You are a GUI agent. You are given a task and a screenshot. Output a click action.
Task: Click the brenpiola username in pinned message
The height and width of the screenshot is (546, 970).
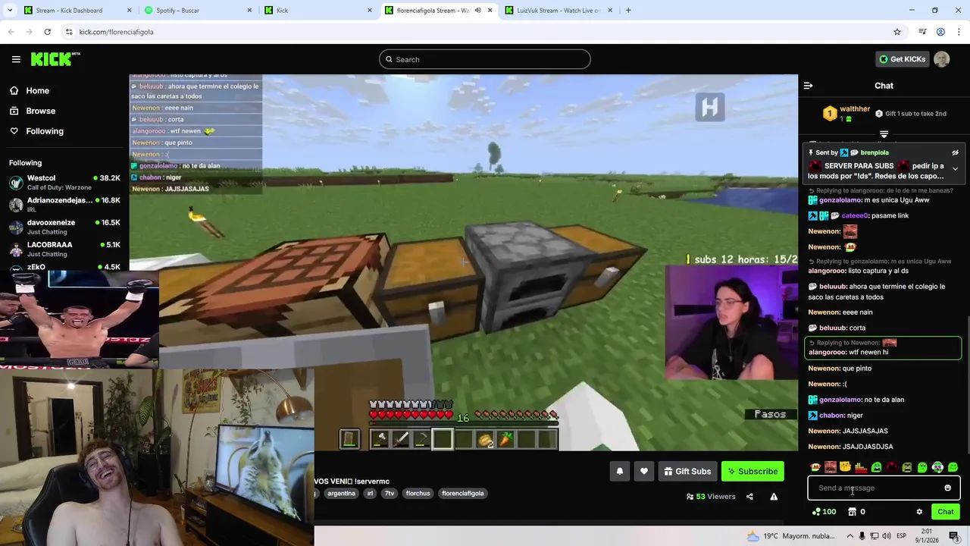click(874, 152)
